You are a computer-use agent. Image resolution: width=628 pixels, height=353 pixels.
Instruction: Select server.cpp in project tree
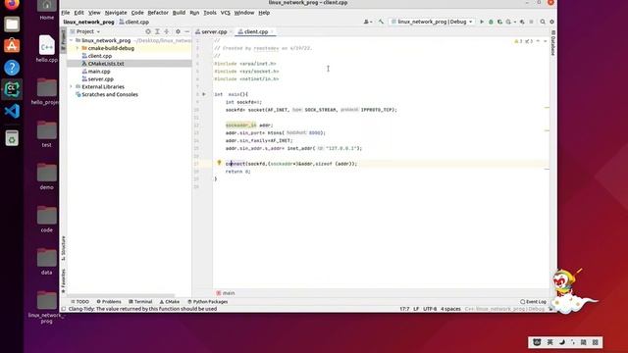tap(100, 78)
